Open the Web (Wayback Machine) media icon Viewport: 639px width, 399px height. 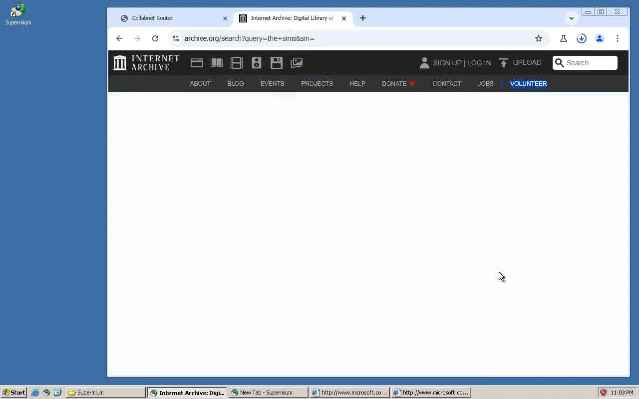[197, 63]
